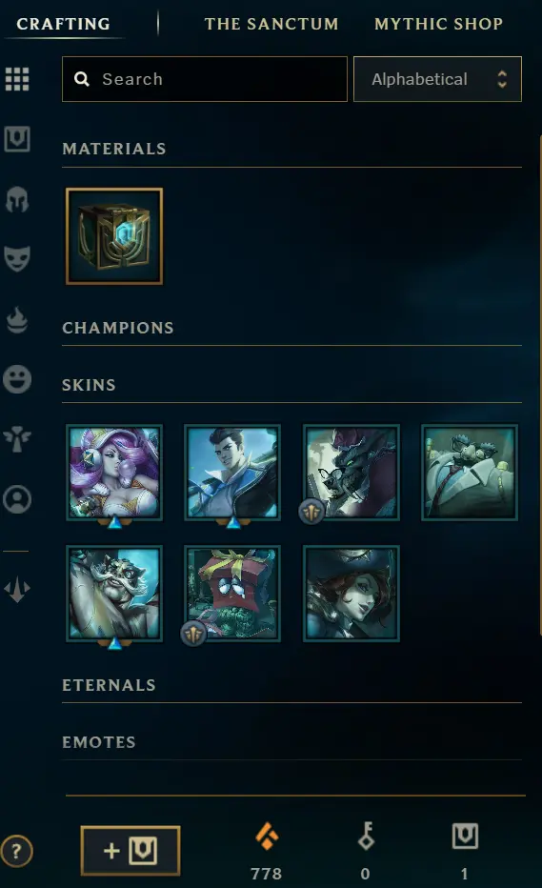Open the Mythic Shop tab
The height and width of the screenshot is (888, 542).
[438, 24]
